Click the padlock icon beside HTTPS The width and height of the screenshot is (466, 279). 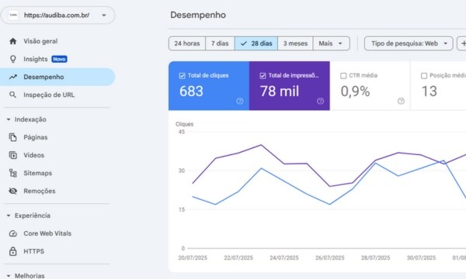pos(12,251)
